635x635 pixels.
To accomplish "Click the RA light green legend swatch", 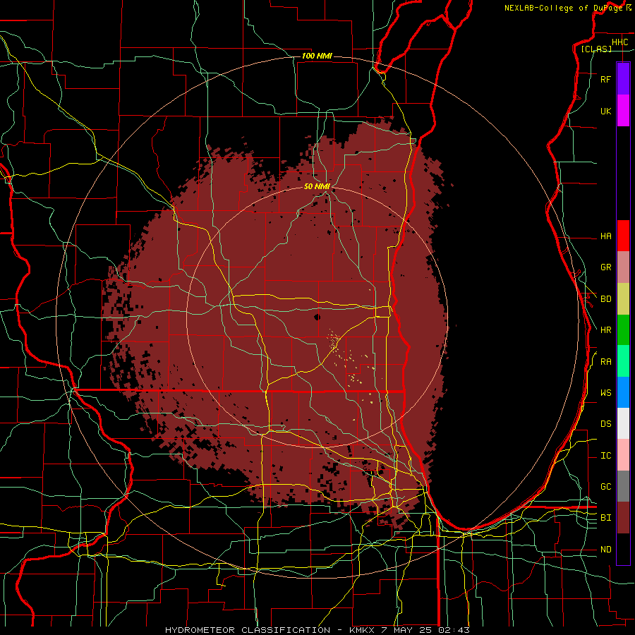I will pyautogui.click(x=623, y=361).
